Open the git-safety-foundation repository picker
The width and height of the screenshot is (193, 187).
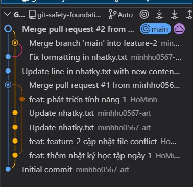(65, 15)
